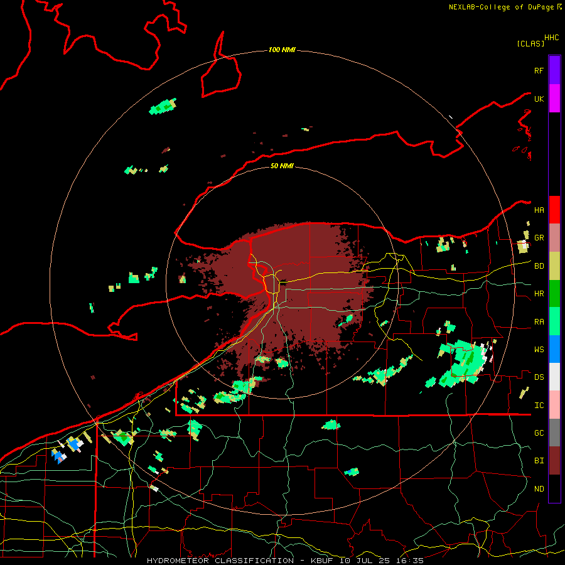565x565 pixels.
Task: Click the "HR" legend label
Action: (539, 294)
